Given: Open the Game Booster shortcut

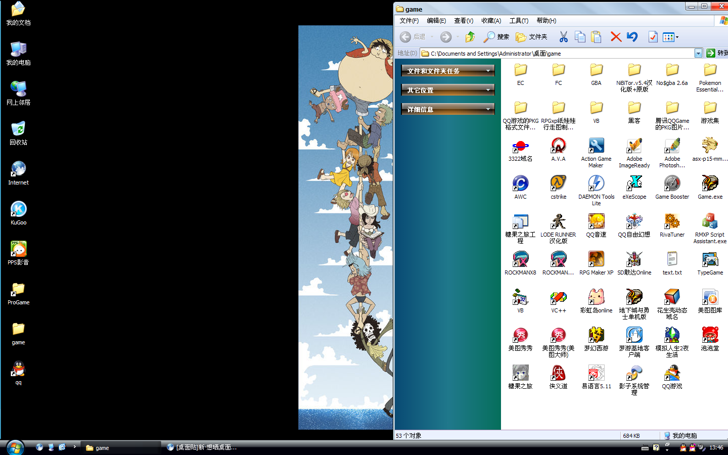Looking at the screenshot, I should [x=672, y=187].
